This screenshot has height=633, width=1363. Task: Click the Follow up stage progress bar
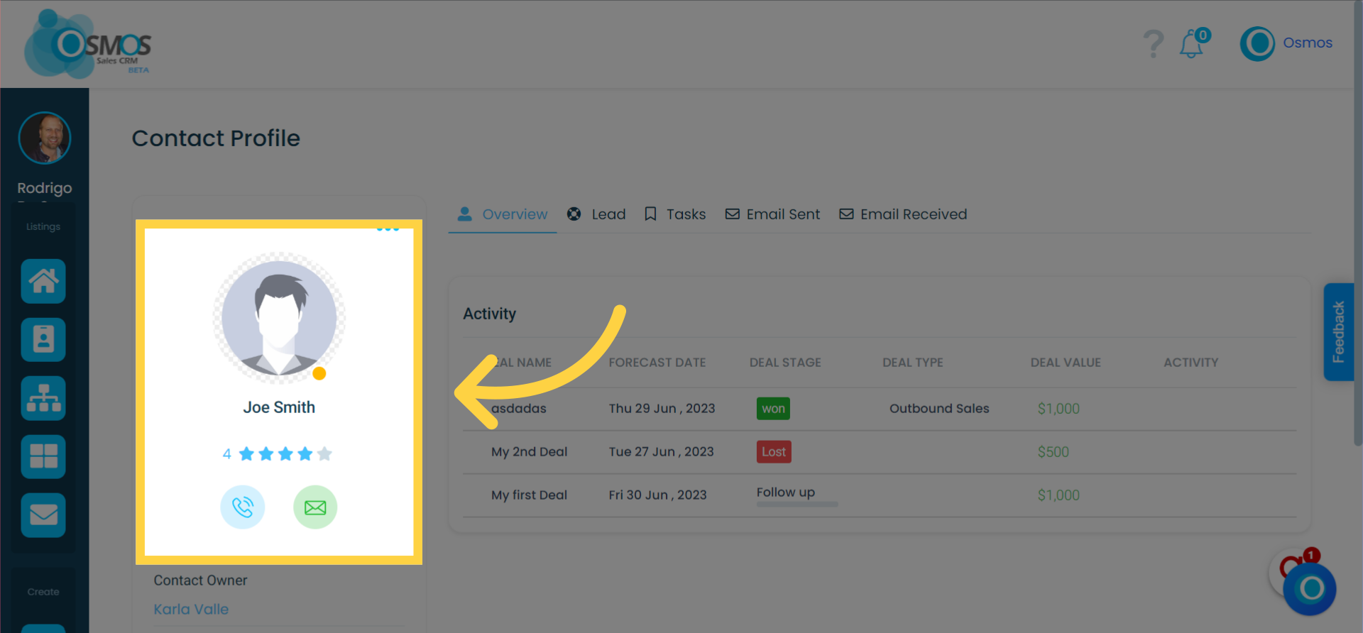click(797, 505)
